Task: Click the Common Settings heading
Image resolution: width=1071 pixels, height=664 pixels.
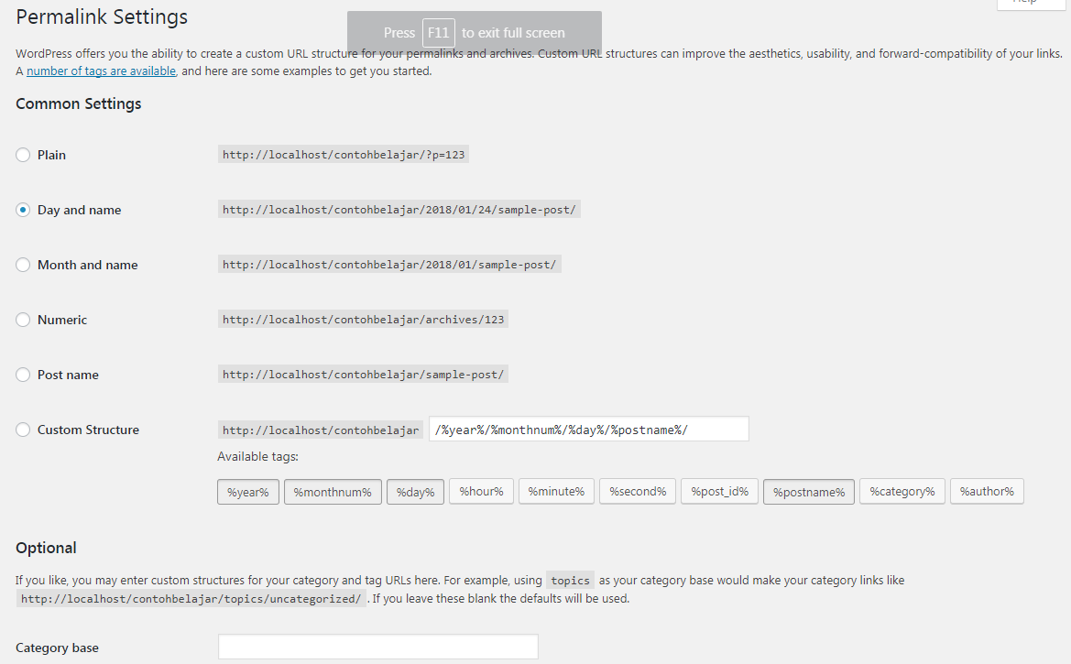Action: coord(79,103)
